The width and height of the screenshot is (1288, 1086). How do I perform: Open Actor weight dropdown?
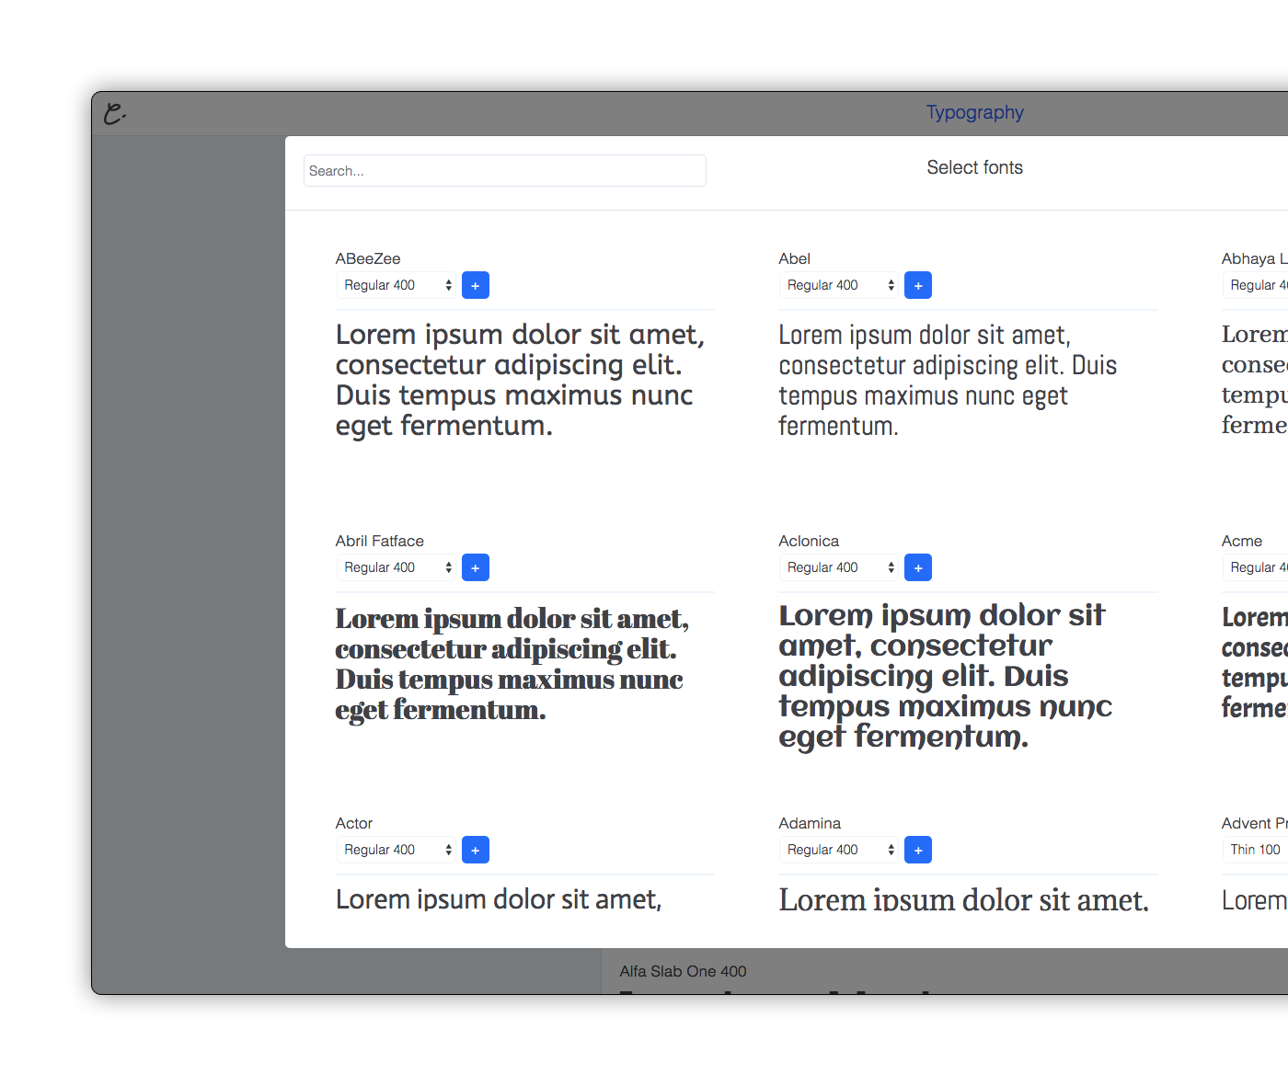tap(397, 850)
